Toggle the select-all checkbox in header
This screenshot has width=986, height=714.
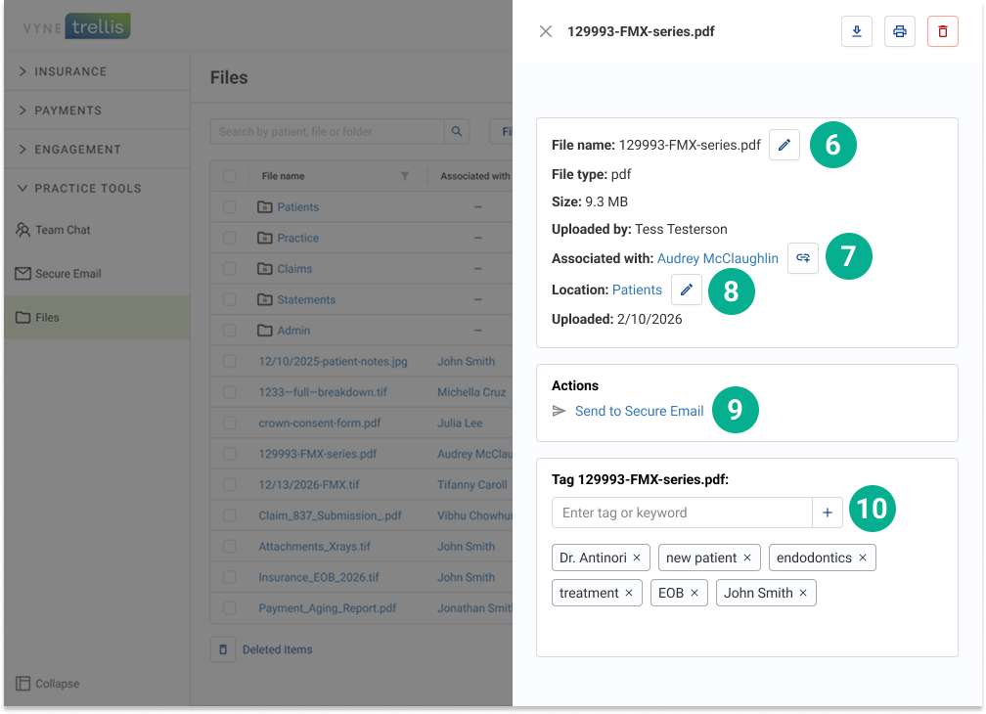point(229,176)
